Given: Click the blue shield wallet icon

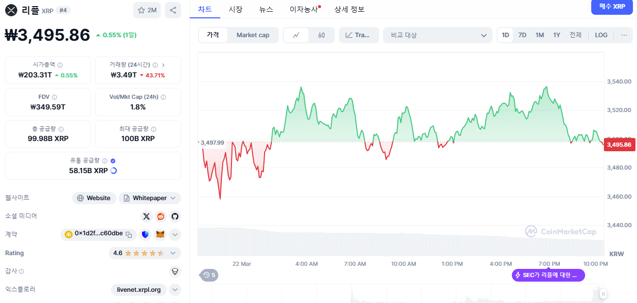Looking at the screenshot, I should coord(146,235).
